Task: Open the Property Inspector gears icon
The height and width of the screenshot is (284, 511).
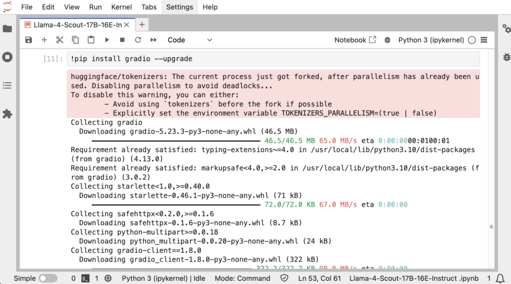Action: click(506, 28)
